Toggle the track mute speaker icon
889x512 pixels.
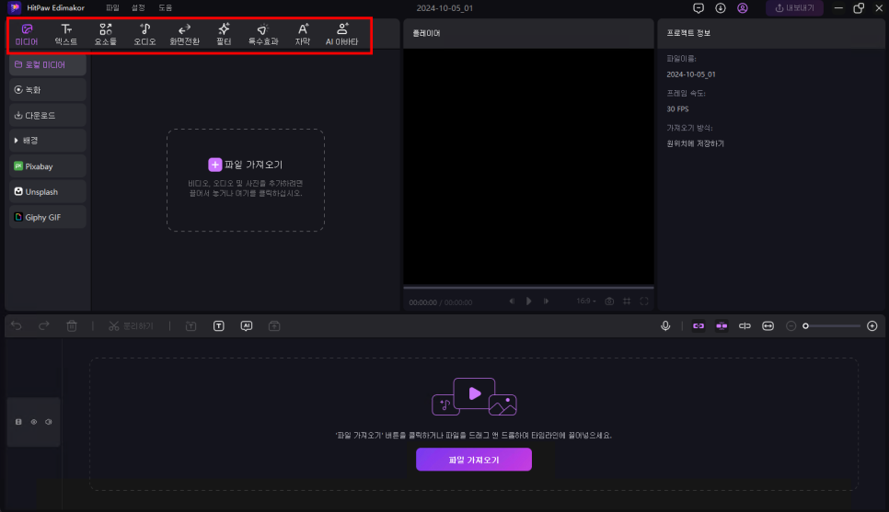click(49, 422)
